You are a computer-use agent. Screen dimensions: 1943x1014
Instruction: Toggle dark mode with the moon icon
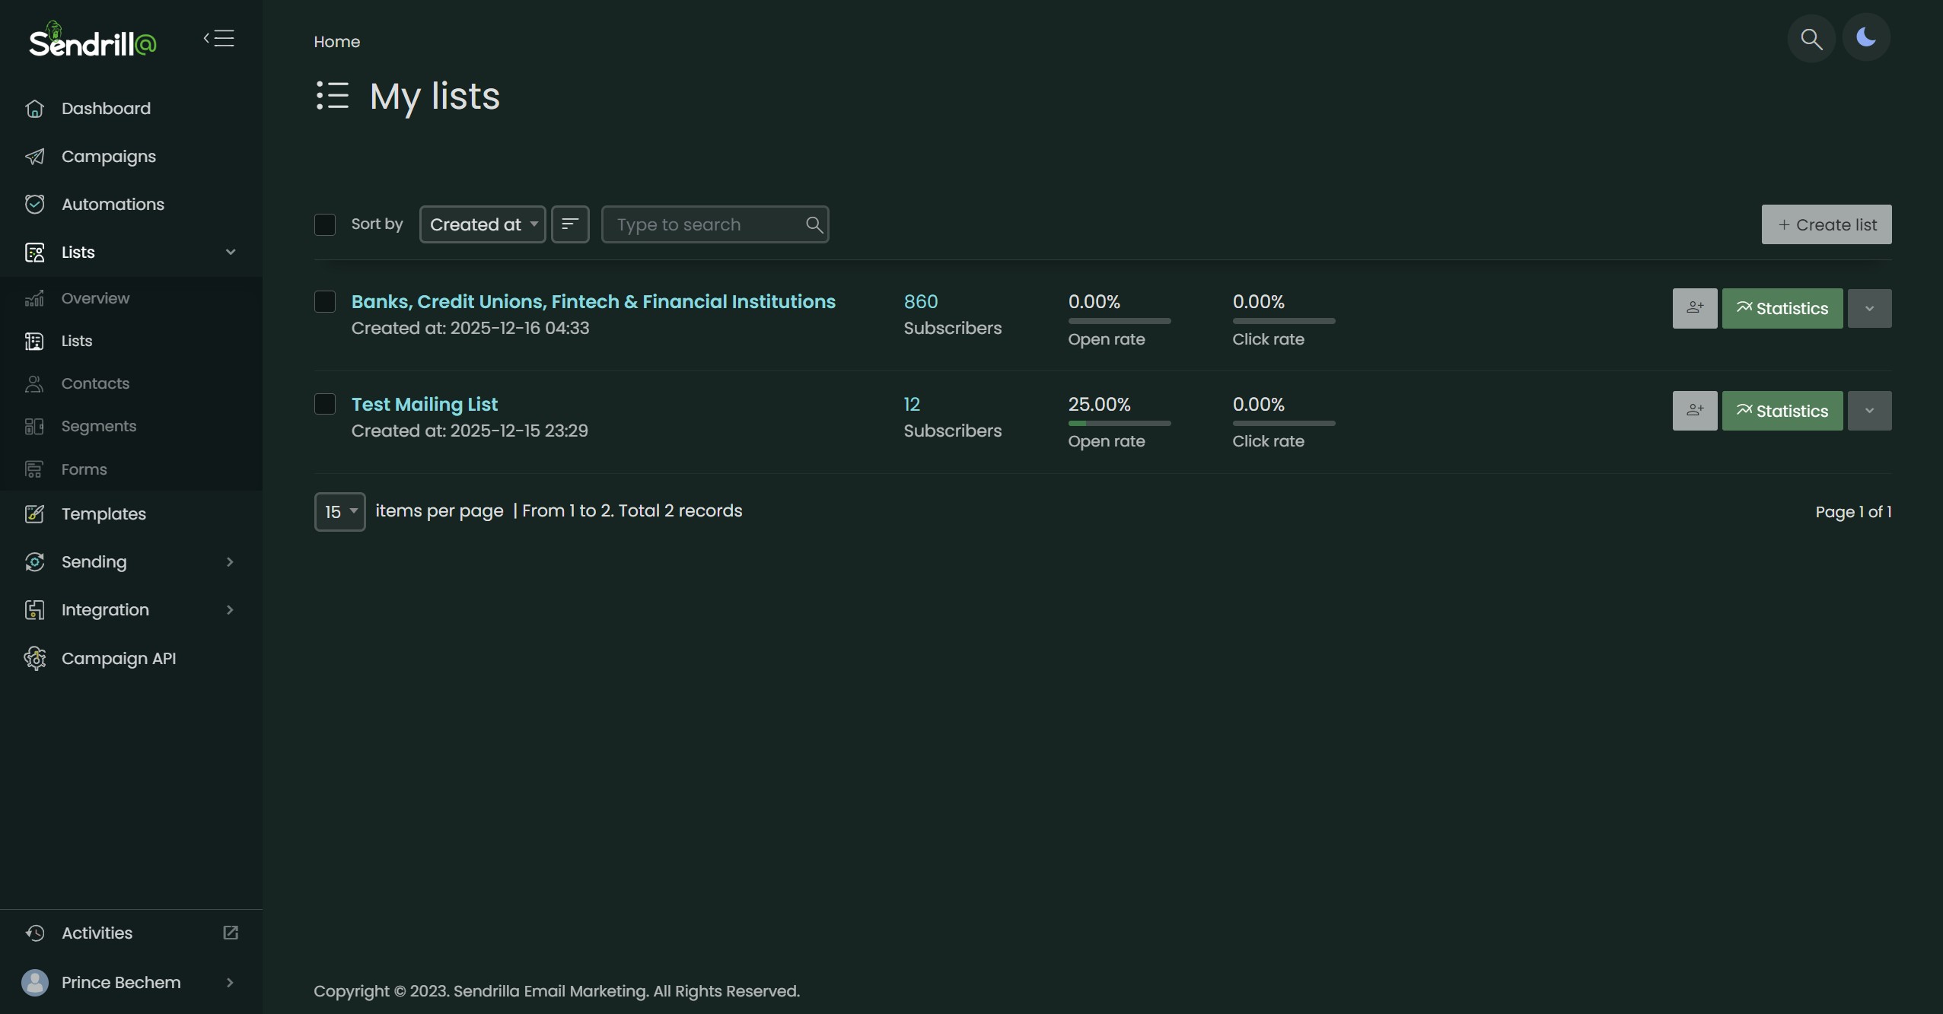pyautogui.click(x=1865, y=38)
